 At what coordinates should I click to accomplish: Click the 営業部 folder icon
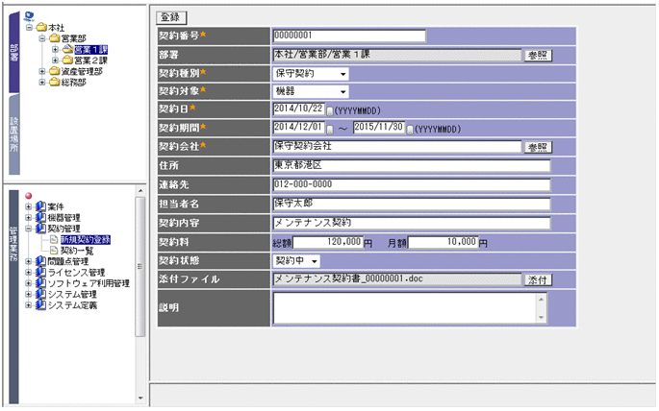click(54, 38)
